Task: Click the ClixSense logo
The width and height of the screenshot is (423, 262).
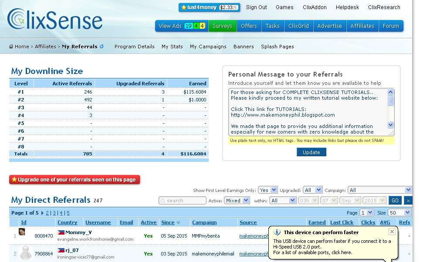Action: (x=55, y=19)
